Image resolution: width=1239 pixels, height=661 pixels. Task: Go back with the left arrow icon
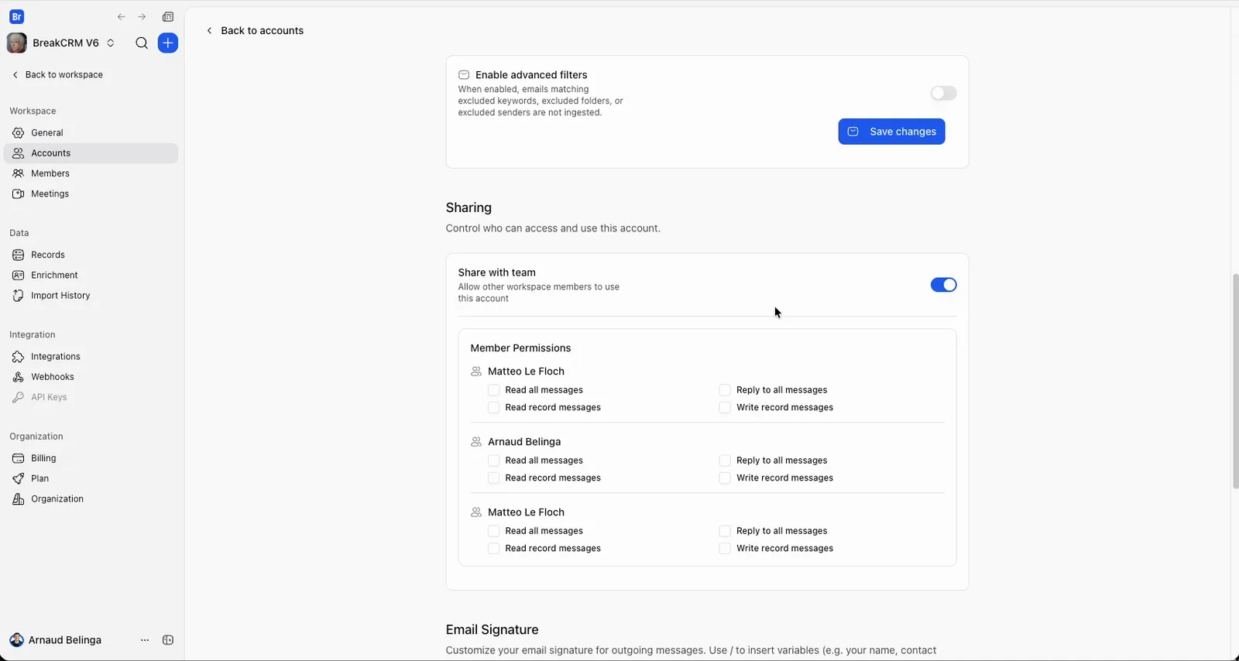(x=122, y=17)
